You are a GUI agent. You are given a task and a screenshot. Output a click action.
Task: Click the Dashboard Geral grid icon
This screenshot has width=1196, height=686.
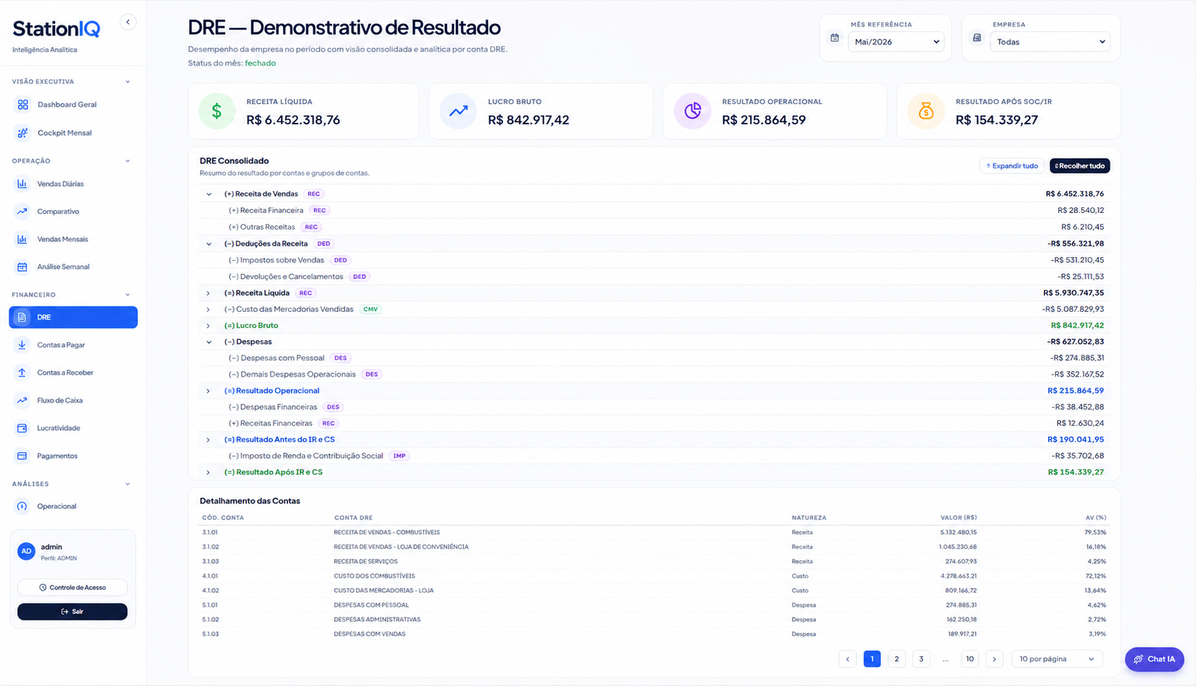(23, 105)
